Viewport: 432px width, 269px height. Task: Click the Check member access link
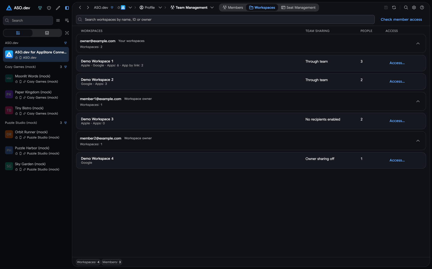[x=401, y=19]
